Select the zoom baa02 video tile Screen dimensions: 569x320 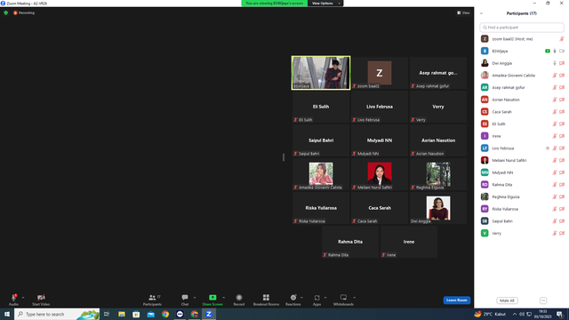(380, 73)
